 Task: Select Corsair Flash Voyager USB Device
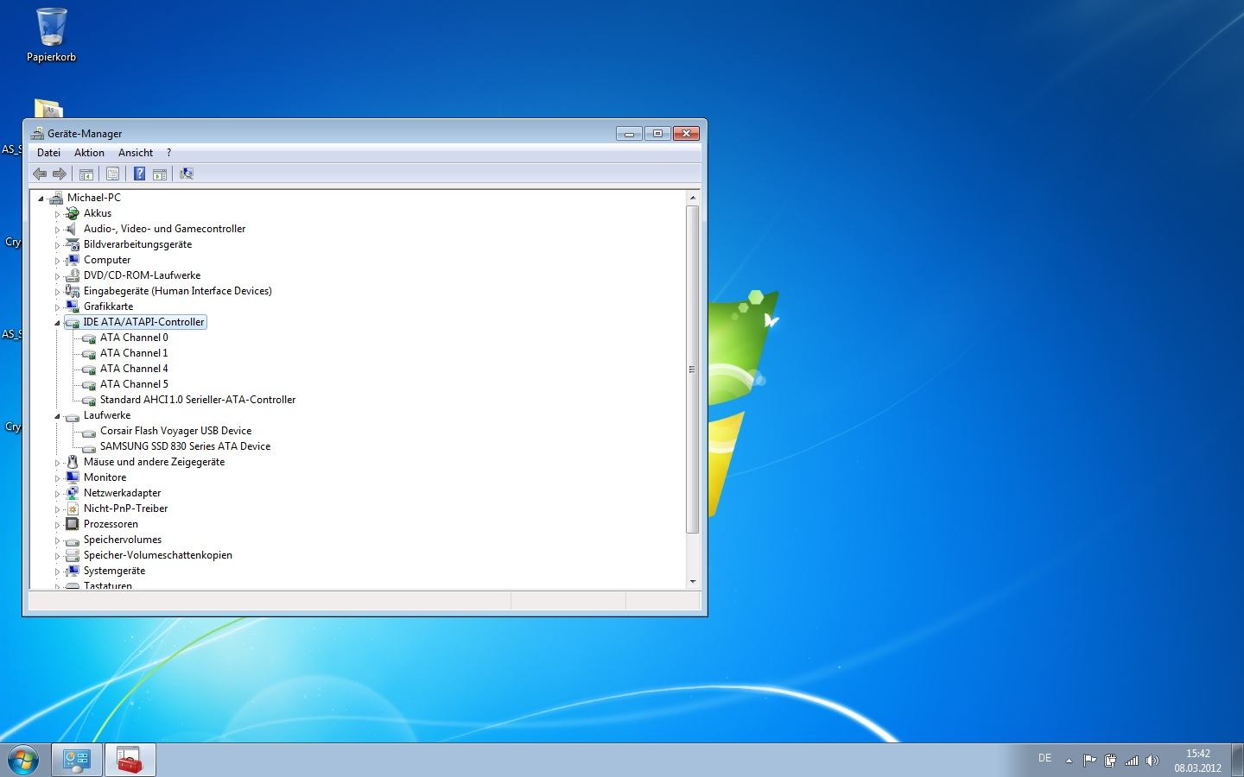click(x=175, y=431)
